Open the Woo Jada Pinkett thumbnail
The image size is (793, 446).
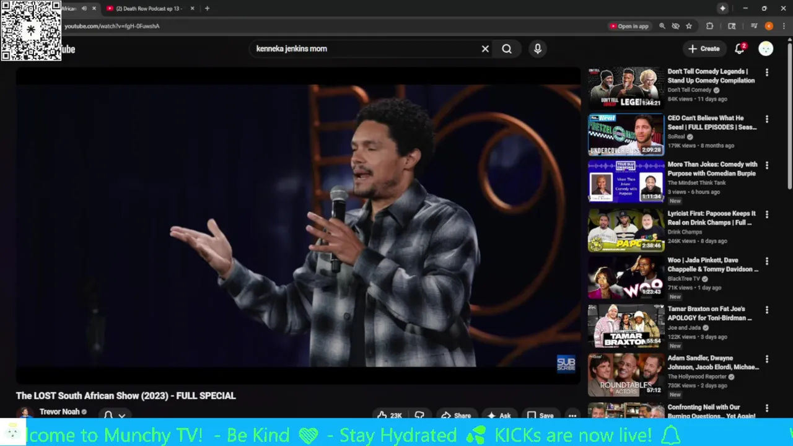(626, 277)
